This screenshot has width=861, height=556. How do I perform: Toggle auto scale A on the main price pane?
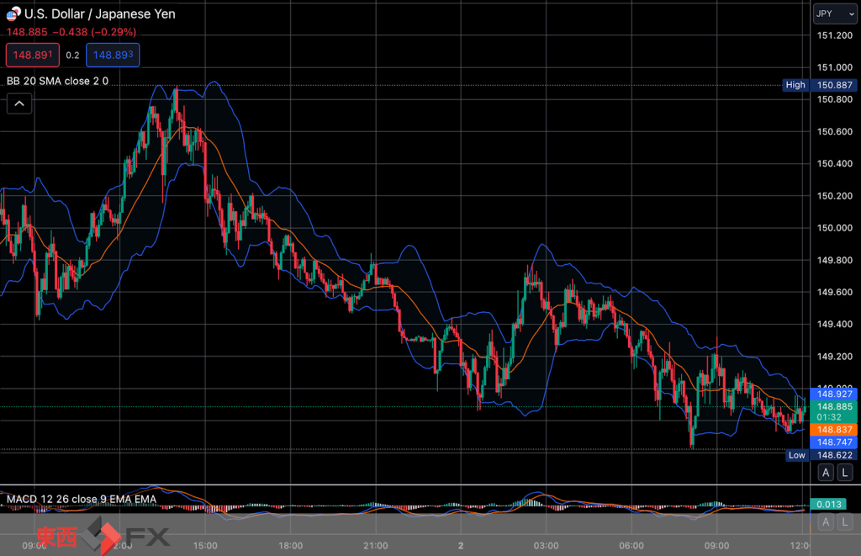point(826,473)
